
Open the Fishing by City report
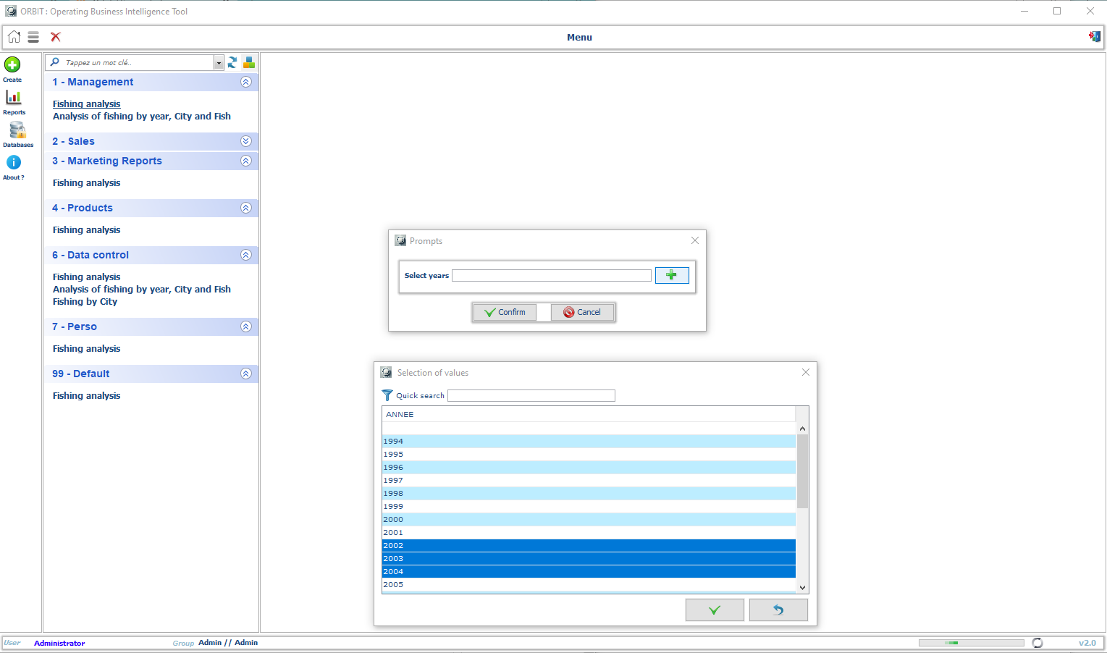click(85, 302)
